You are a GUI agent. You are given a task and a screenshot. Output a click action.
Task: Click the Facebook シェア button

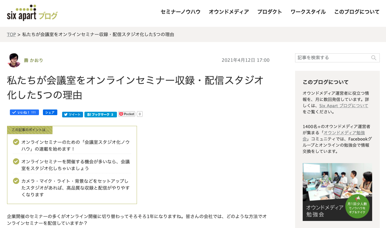[50, 112]
